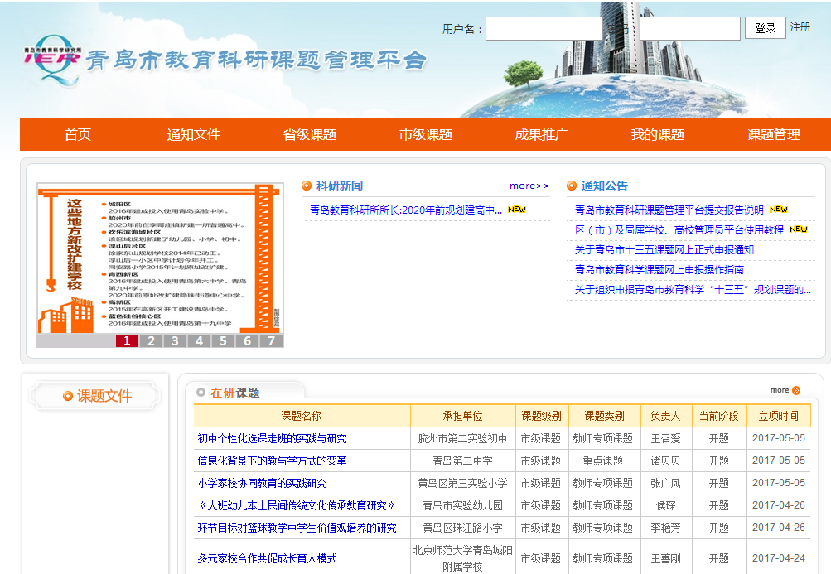Screen dimensions: 831x574
Task: Click the 立项时间 column header
Action: pos(779,416)
